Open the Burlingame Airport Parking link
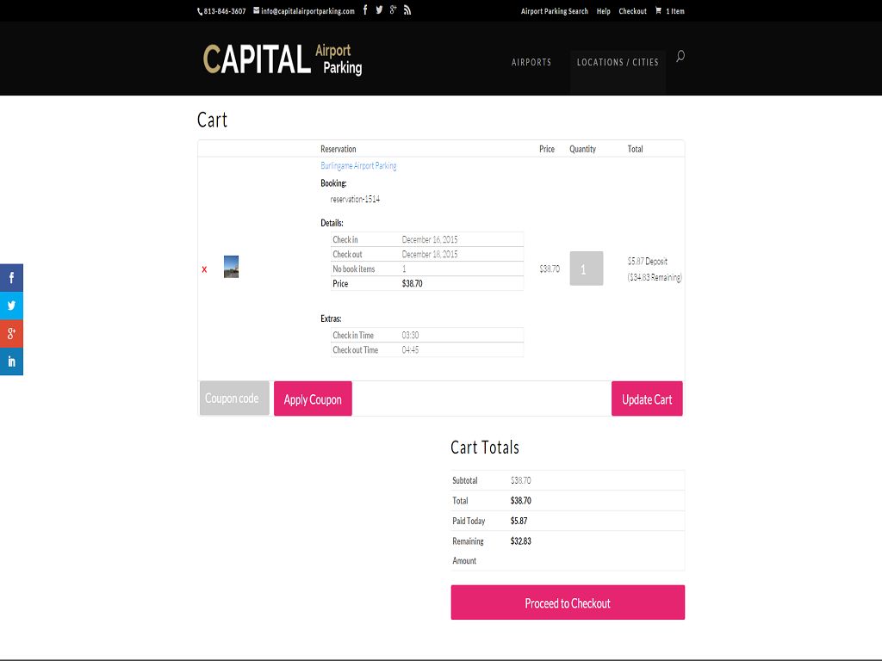The width and height of the screenshot is (882, 661). [x=358, y=166]
